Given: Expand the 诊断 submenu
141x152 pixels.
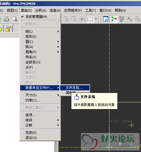Looking at the screenshot, I should coord(40,125).
